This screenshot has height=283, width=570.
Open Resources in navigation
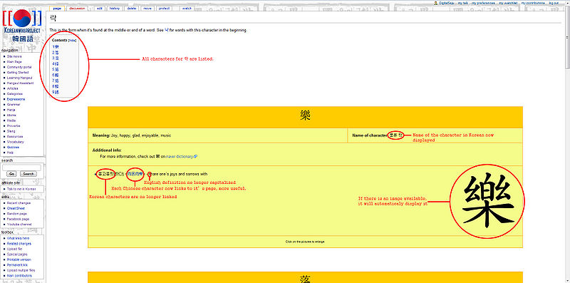coord(15,136)
